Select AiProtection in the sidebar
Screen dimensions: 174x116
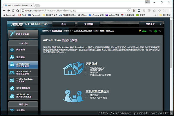[23, 65]
